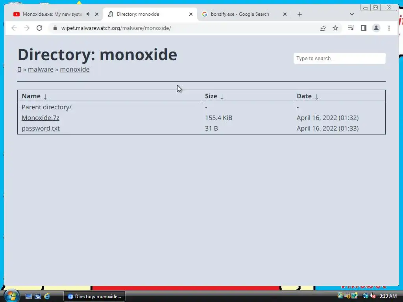This screenshot has width=403, height=302.
Task: Close the bonzify.exe Google Search tab
Action: 285,14
